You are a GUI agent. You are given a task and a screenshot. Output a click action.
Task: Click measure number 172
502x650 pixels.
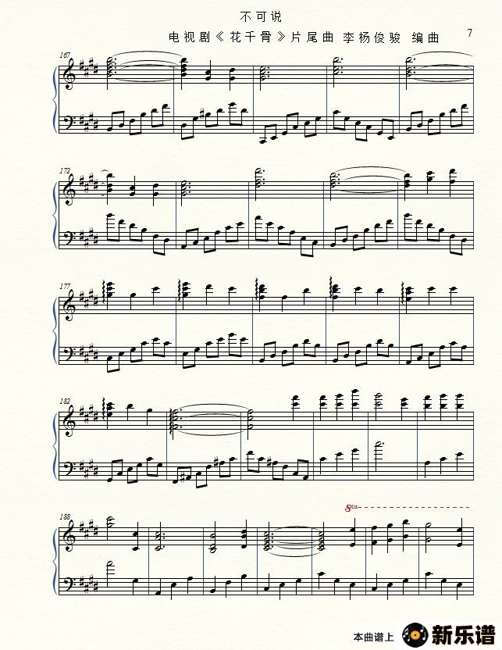[65, 170]
